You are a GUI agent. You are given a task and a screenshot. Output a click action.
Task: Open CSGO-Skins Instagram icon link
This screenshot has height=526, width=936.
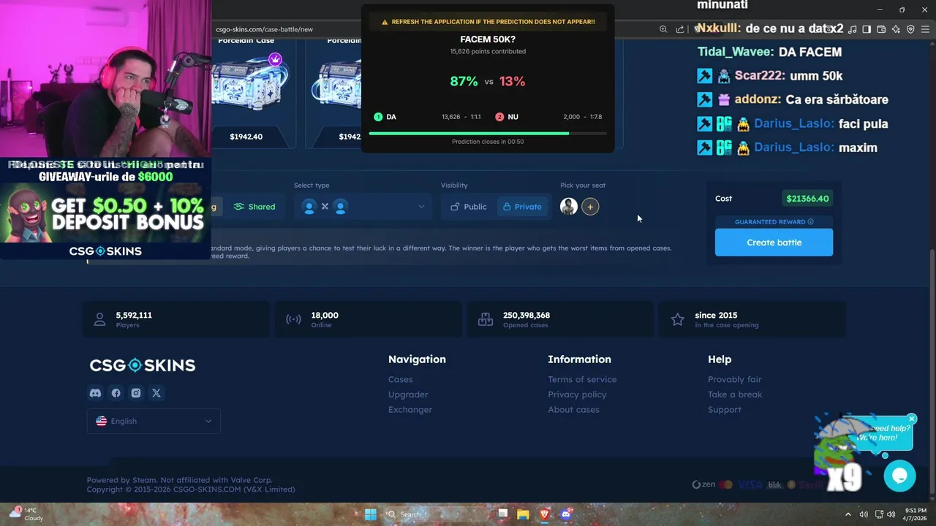[x=136, y=393]
